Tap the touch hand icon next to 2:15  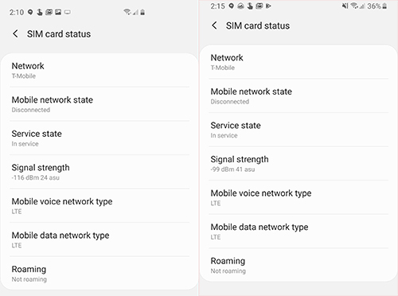point(250,6)
